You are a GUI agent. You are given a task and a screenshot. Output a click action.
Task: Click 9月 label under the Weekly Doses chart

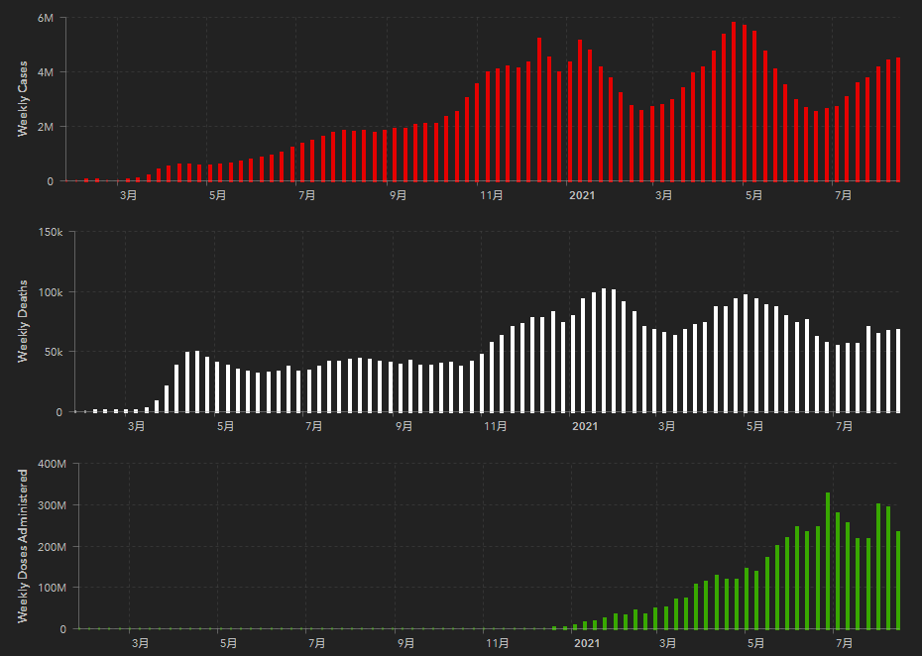406,643
